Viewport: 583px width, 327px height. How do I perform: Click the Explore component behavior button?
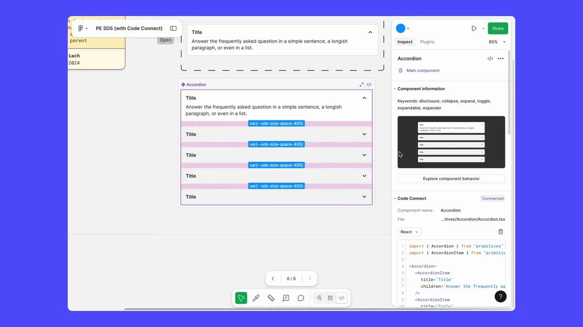click(451, 178)
